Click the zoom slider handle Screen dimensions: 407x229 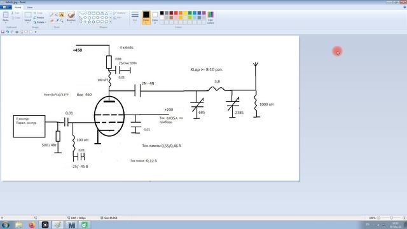coord(391,218)
